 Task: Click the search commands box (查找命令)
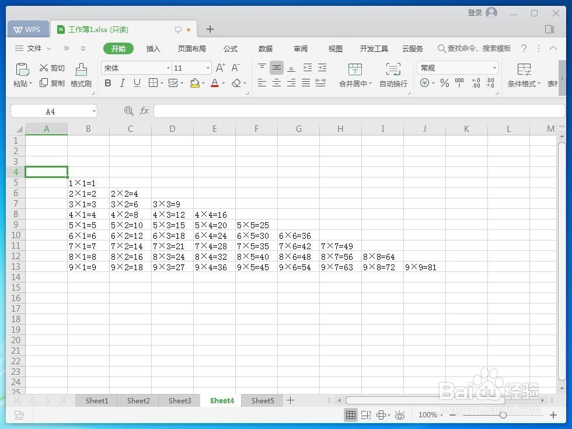coord(474,48)
